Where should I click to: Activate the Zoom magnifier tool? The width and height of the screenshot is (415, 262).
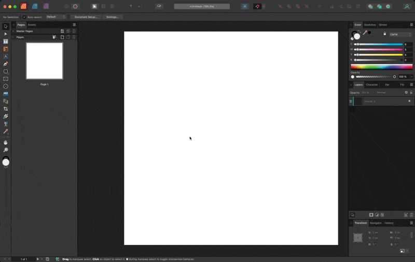6,150
